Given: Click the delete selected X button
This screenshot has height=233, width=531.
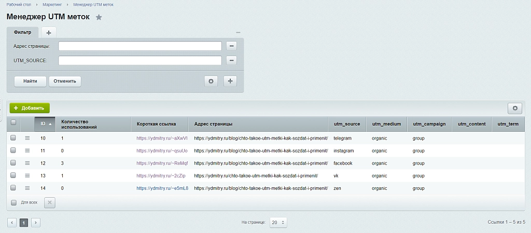Looking at the screenshot, I should coord(50,202).
